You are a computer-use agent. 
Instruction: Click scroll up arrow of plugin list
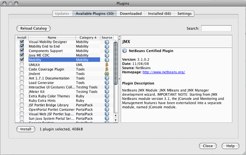(116, 116)
